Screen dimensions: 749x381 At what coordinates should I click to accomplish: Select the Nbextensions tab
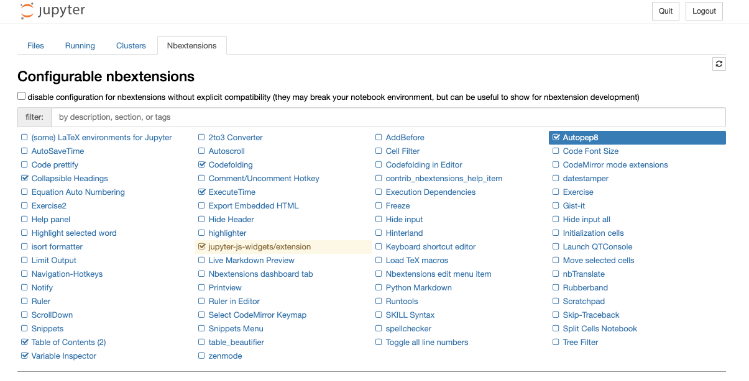click(192, 45)
